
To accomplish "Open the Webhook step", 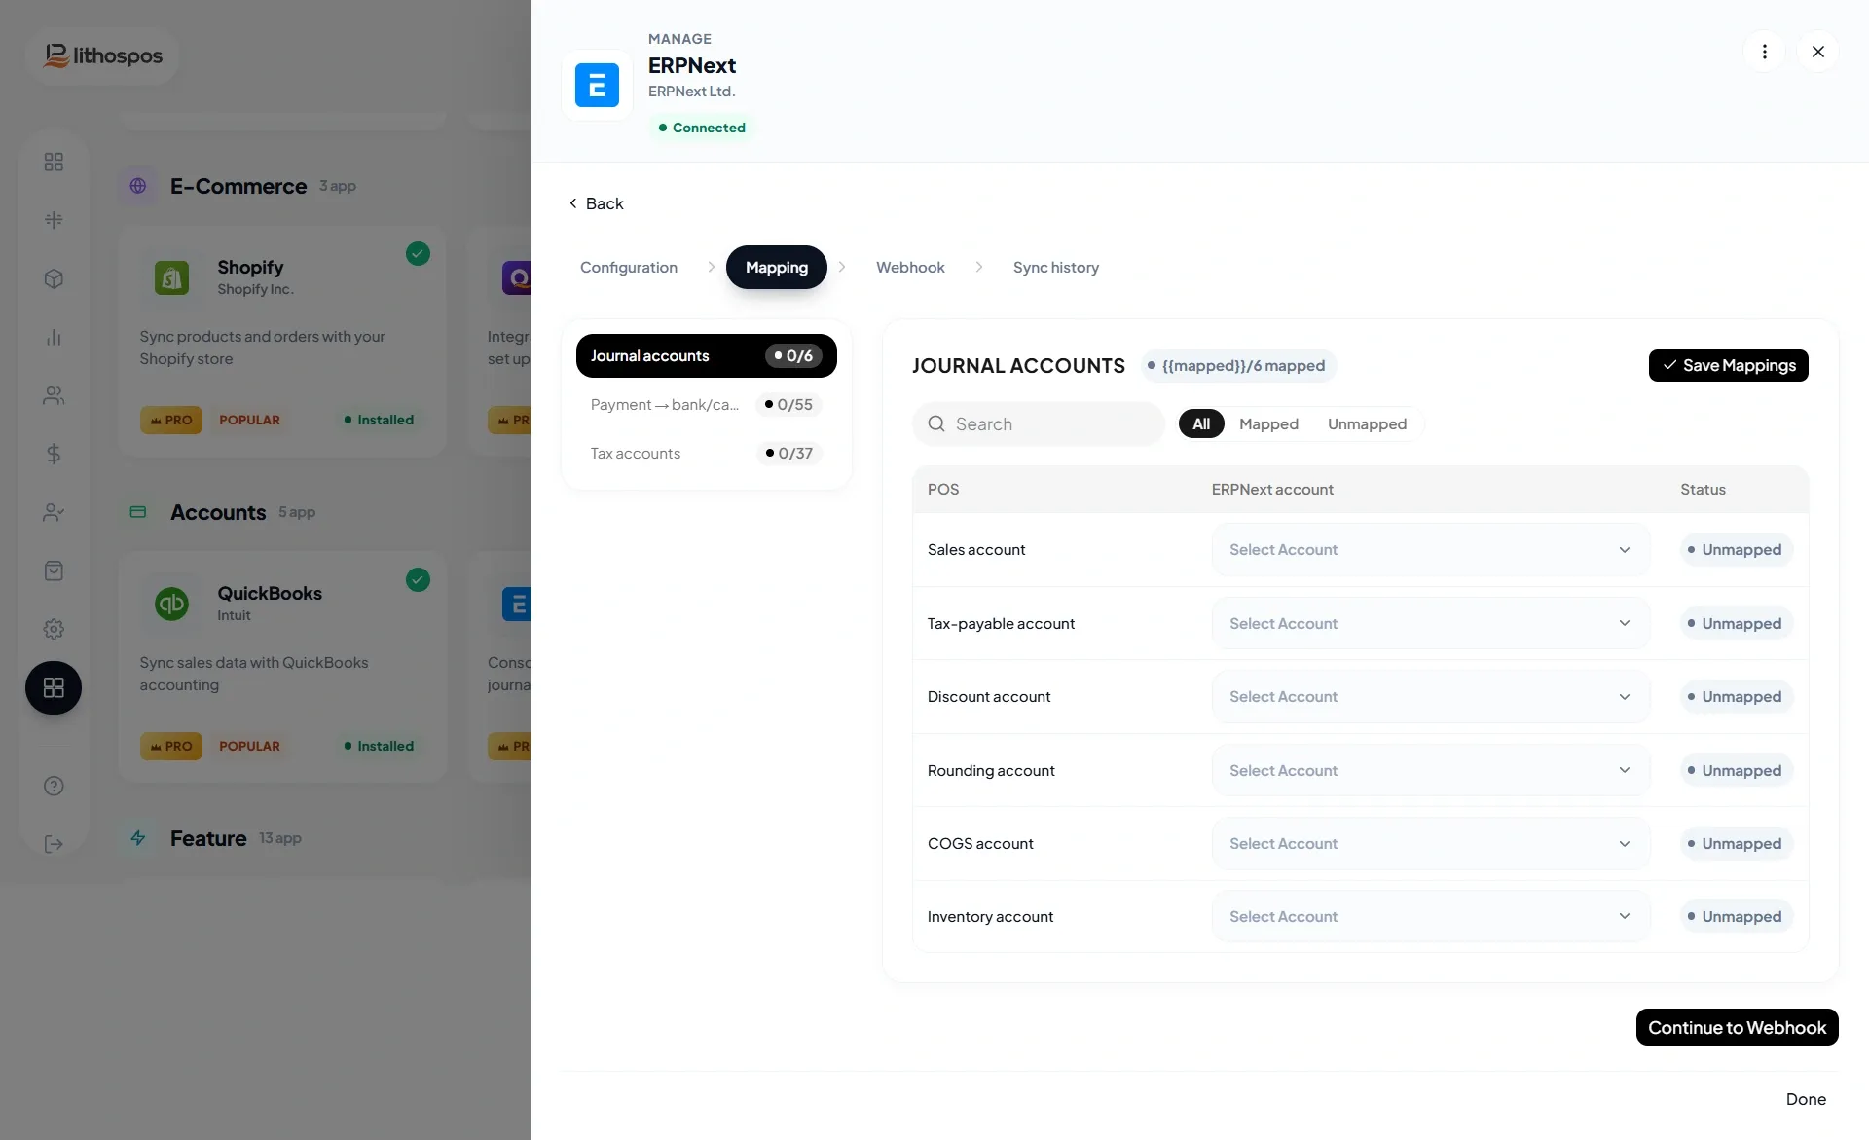I will coord(910,268).
